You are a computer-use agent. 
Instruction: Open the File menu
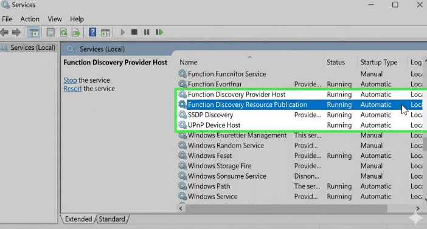(7, 19)
